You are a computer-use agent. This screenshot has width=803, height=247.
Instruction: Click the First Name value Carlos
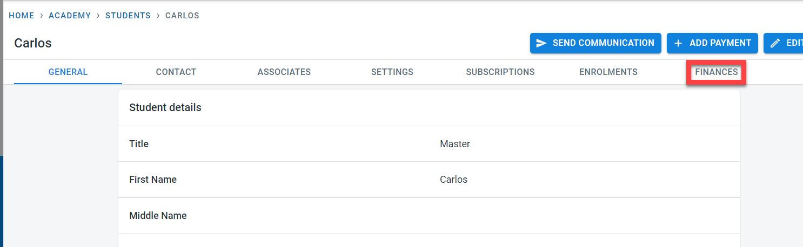454,180
